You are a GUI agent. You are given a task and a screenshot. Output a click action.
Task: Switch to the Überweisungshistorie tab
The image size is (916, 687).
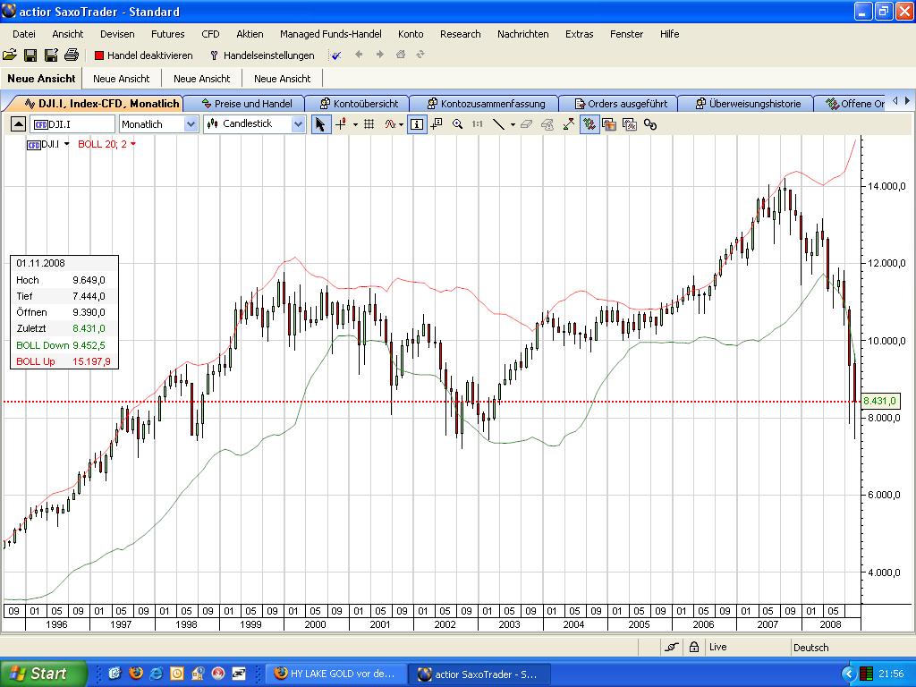point(748,104)
